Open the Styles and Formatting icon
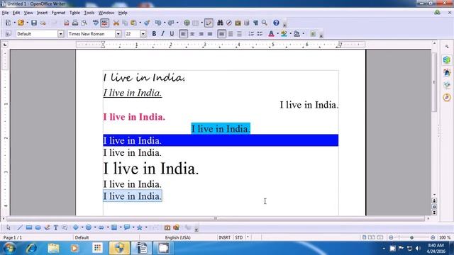 [x=8, y=34]
